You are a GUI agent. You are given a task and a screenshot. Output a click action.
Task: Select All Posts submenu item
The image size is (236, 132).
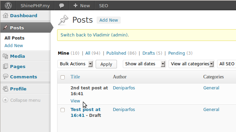(14, 38)
